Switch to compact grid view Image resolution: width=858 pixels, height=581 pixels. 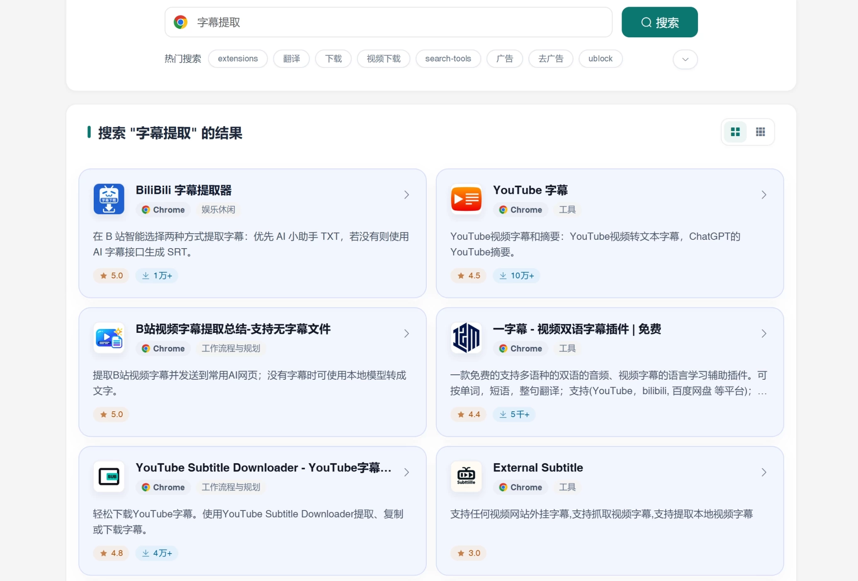tap(761, 132)
